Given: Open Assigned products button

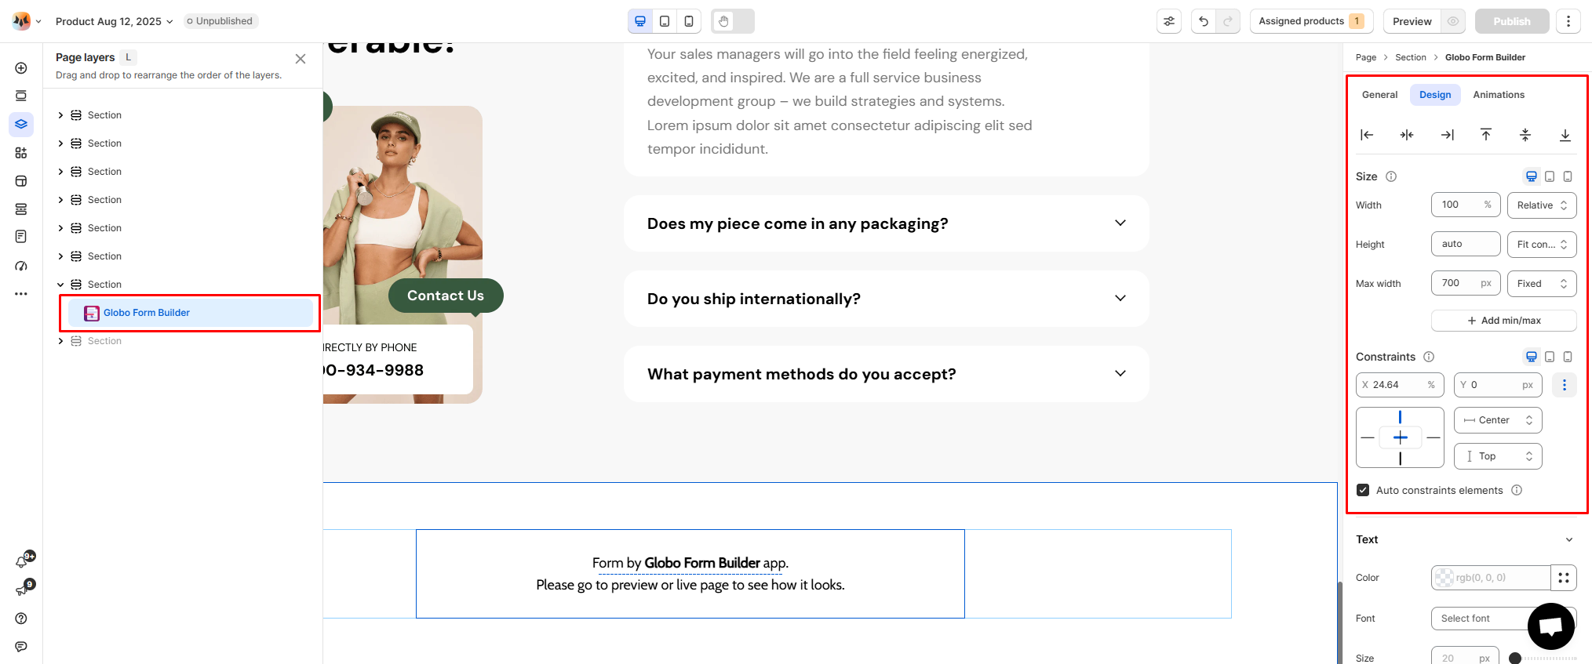Looking at the screenshot, I should click(x=1311, y=21).
